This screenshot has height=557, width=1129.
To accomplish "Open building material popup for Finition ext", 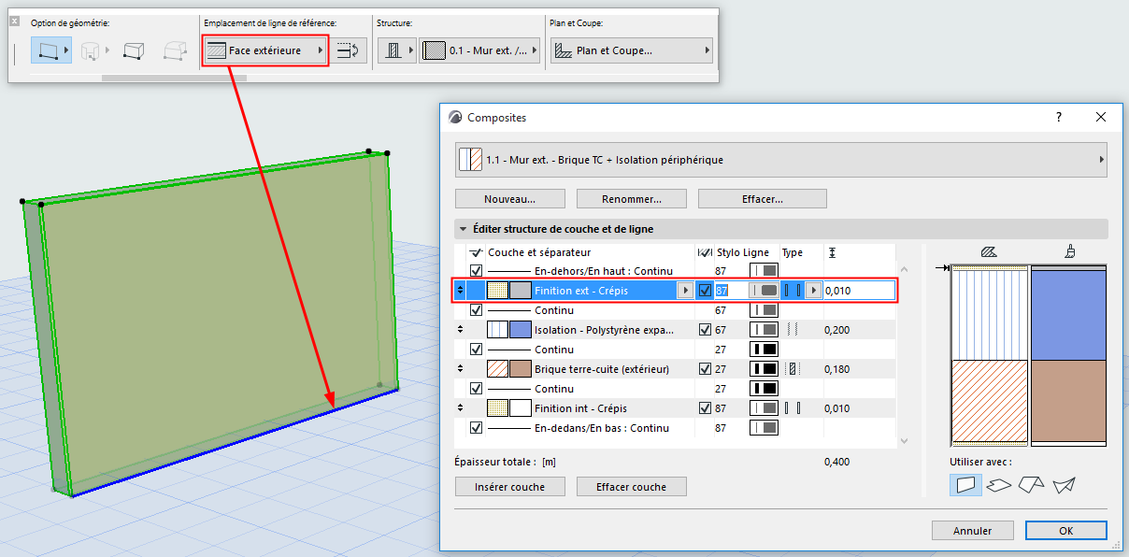I will pyautogui.click(x=685, y=291).
